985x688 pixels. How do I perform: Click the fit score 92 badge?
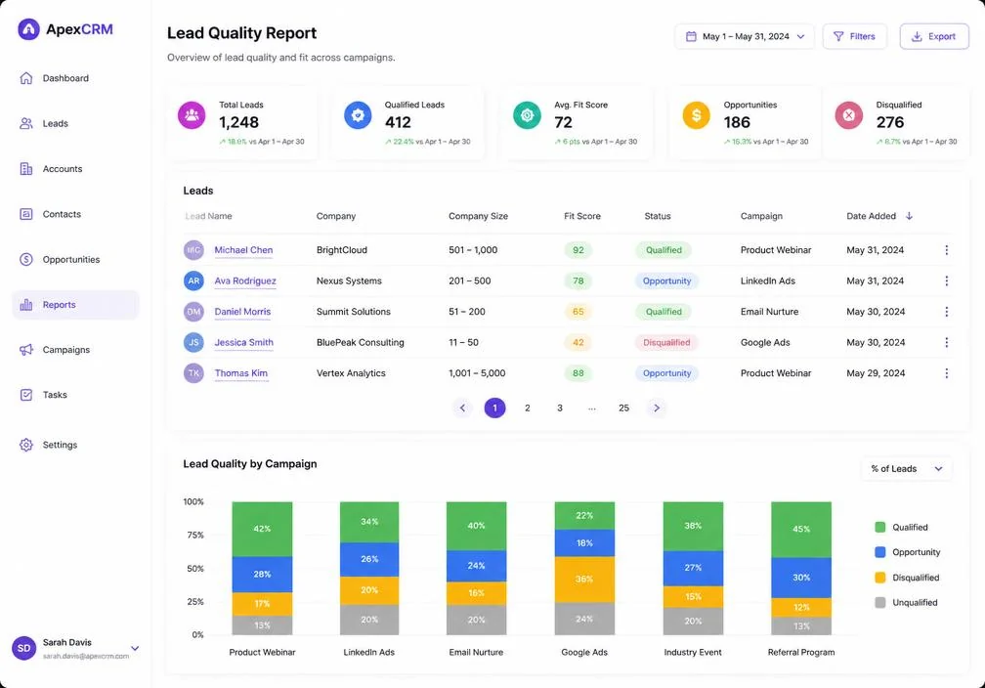point(578,250)
